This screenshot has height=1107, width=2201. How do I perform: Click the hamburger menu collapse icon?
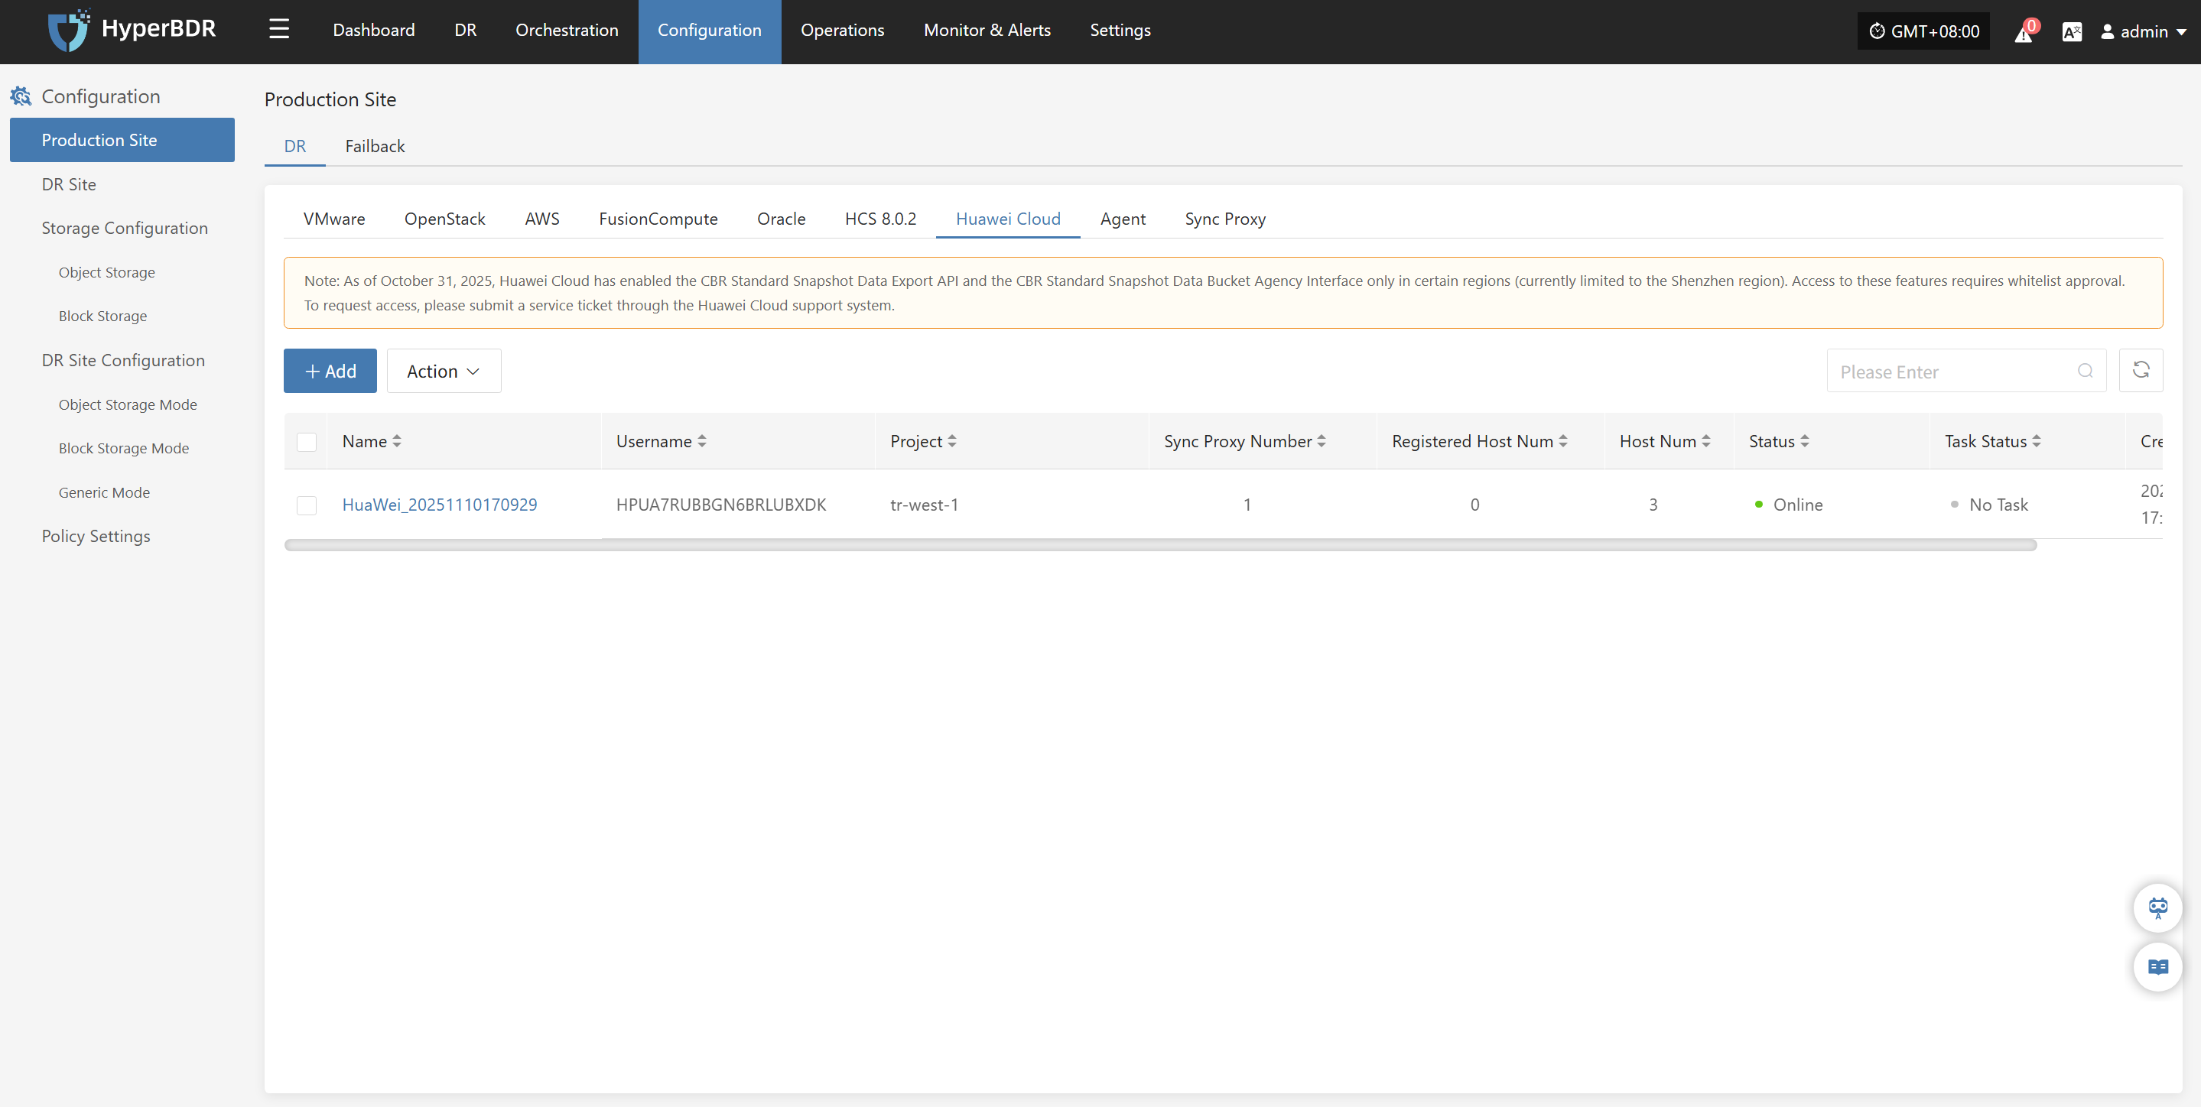coord(278,30)
